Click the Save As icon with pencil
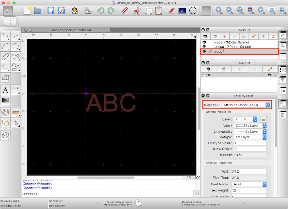288x209 pixels. tap(62, 11)
